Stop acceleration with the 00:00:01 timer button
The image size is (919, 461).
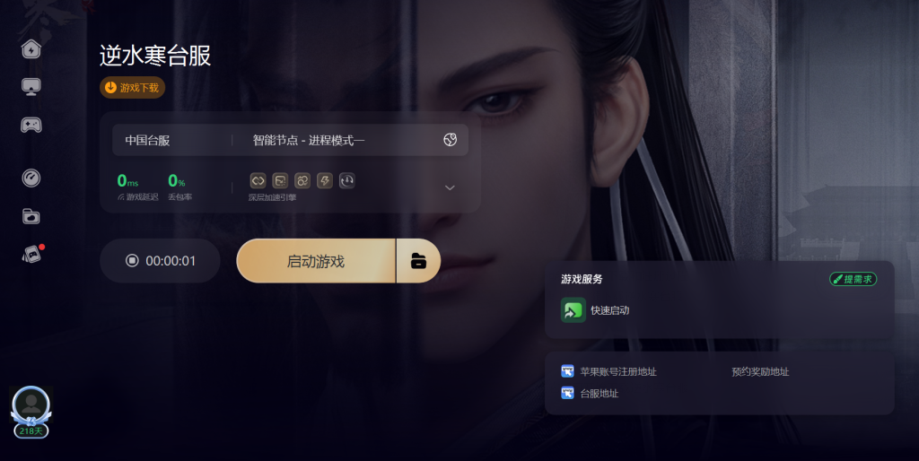pyautogui.click(x=160, y=261)
